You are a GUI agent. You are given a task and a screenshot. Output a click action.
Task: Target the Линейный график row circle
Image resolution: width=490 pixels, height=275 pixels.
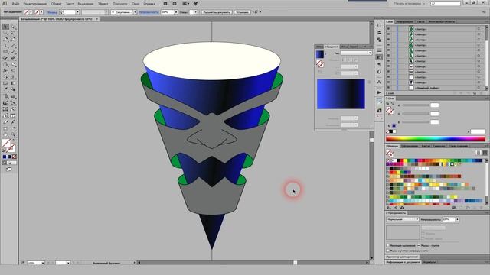pyautogui.click(x=479, y=88)
